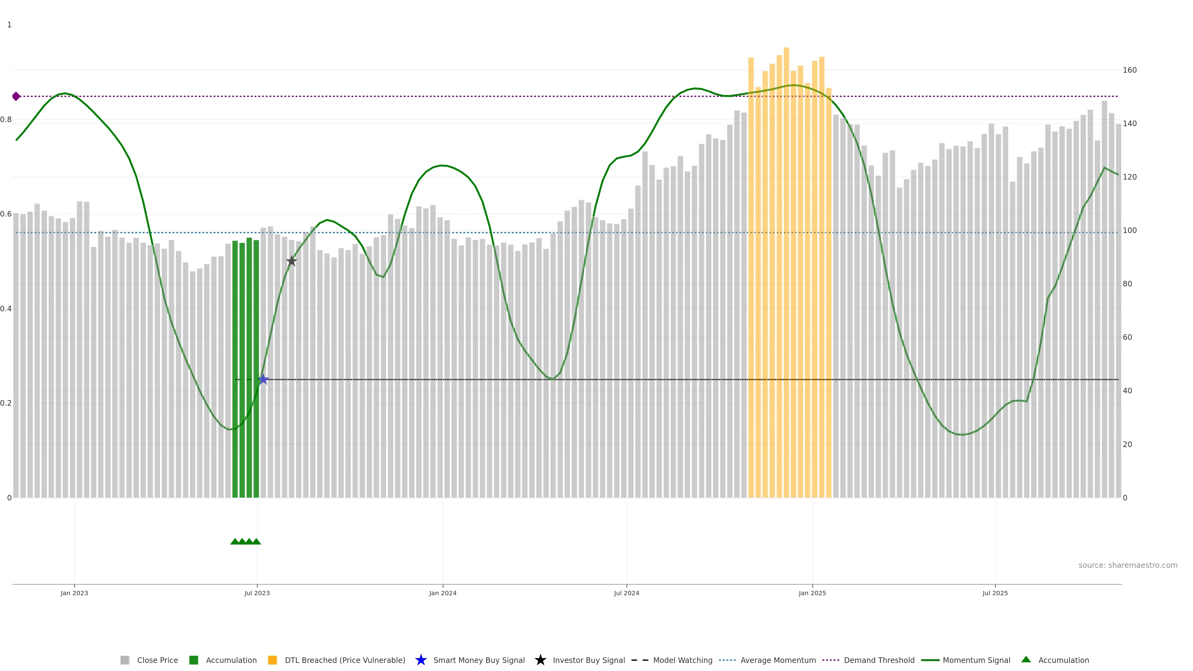This screenshot has height=671, width=1193.
Task: Click the green Accumulation square swatch
Action: [x=194, y=660]
